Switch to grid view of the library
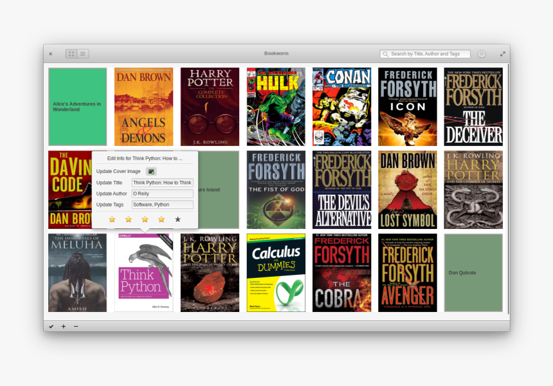Image resolution: width=553 pixels, height=386 pixels. 71,53
